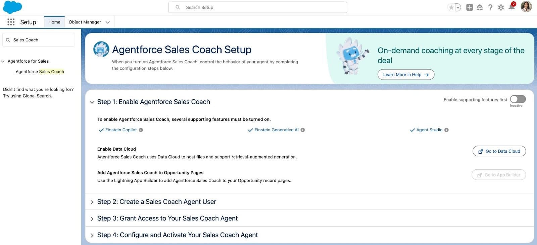Click On-demand coaching banner heading
The width and height of the screenshot is (537, 245).
click(x=451, y=56)
